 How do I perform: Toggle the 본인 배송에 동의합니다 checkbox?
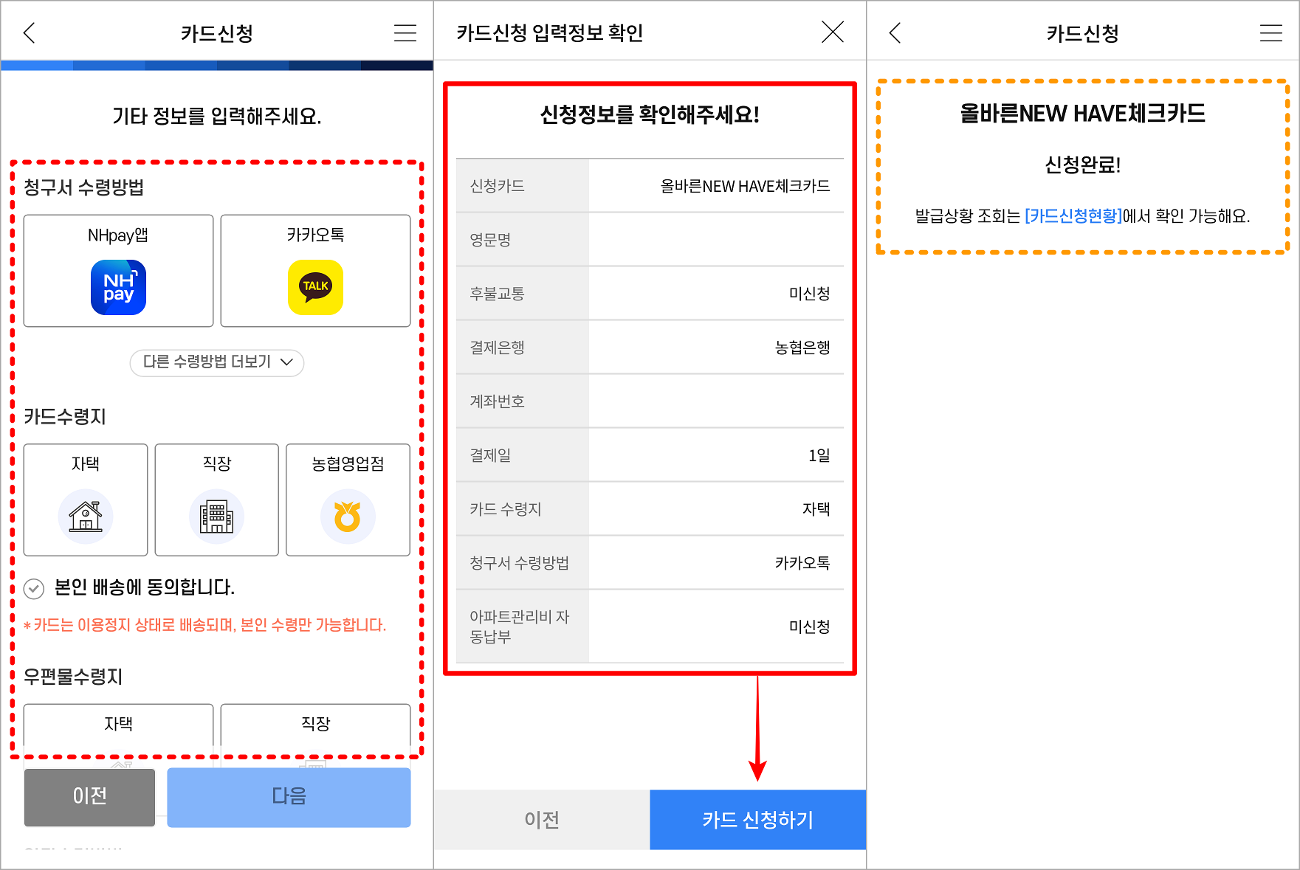click(x=32, y=587)
